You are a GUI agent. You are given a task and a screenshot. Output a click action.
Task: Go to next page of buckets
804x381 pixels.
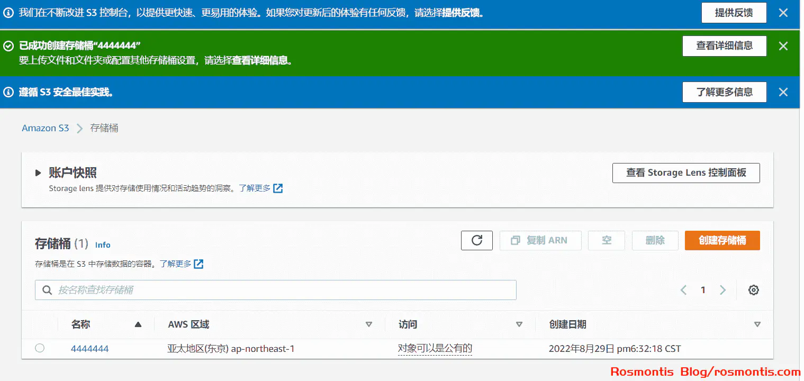tap(722, 290)
